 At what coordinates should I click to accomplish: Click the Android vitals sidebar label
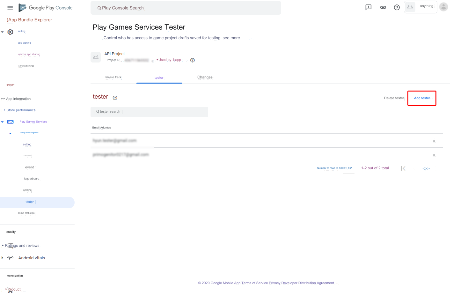click(x=32, y=258)
